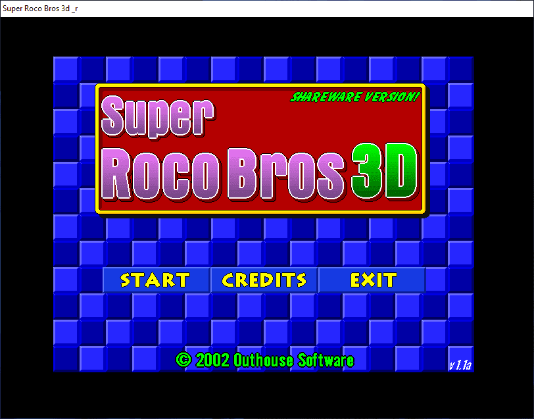
Task: Click the v1.1a version label
Action: pyautogui.click(x=460, y=365)
